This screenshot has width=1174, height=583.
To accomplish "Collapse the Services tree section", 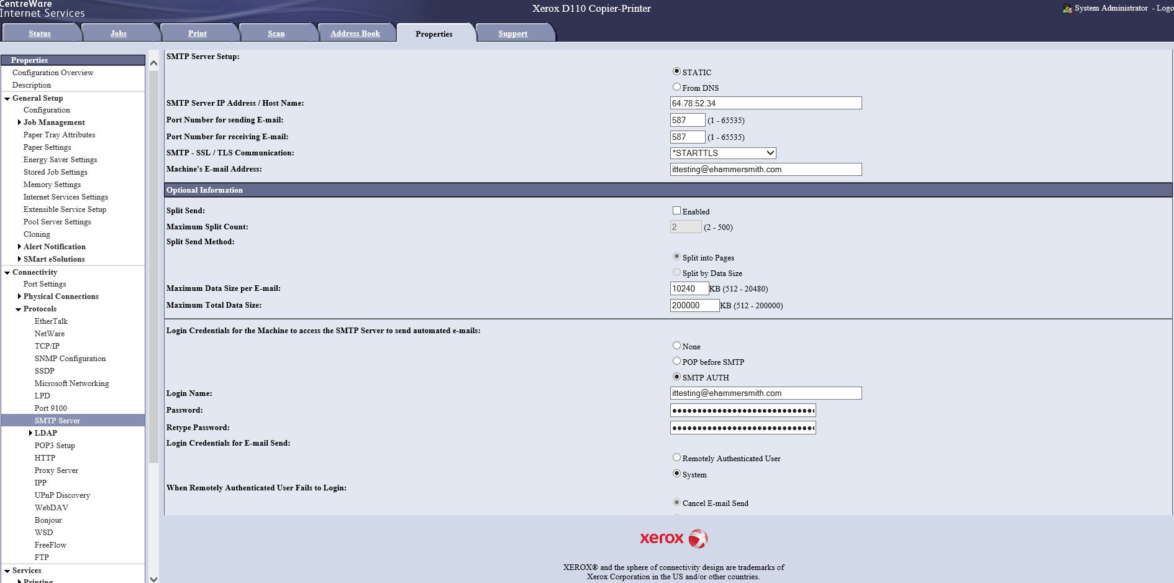I will pyautogui.click(x=7, y=571).
